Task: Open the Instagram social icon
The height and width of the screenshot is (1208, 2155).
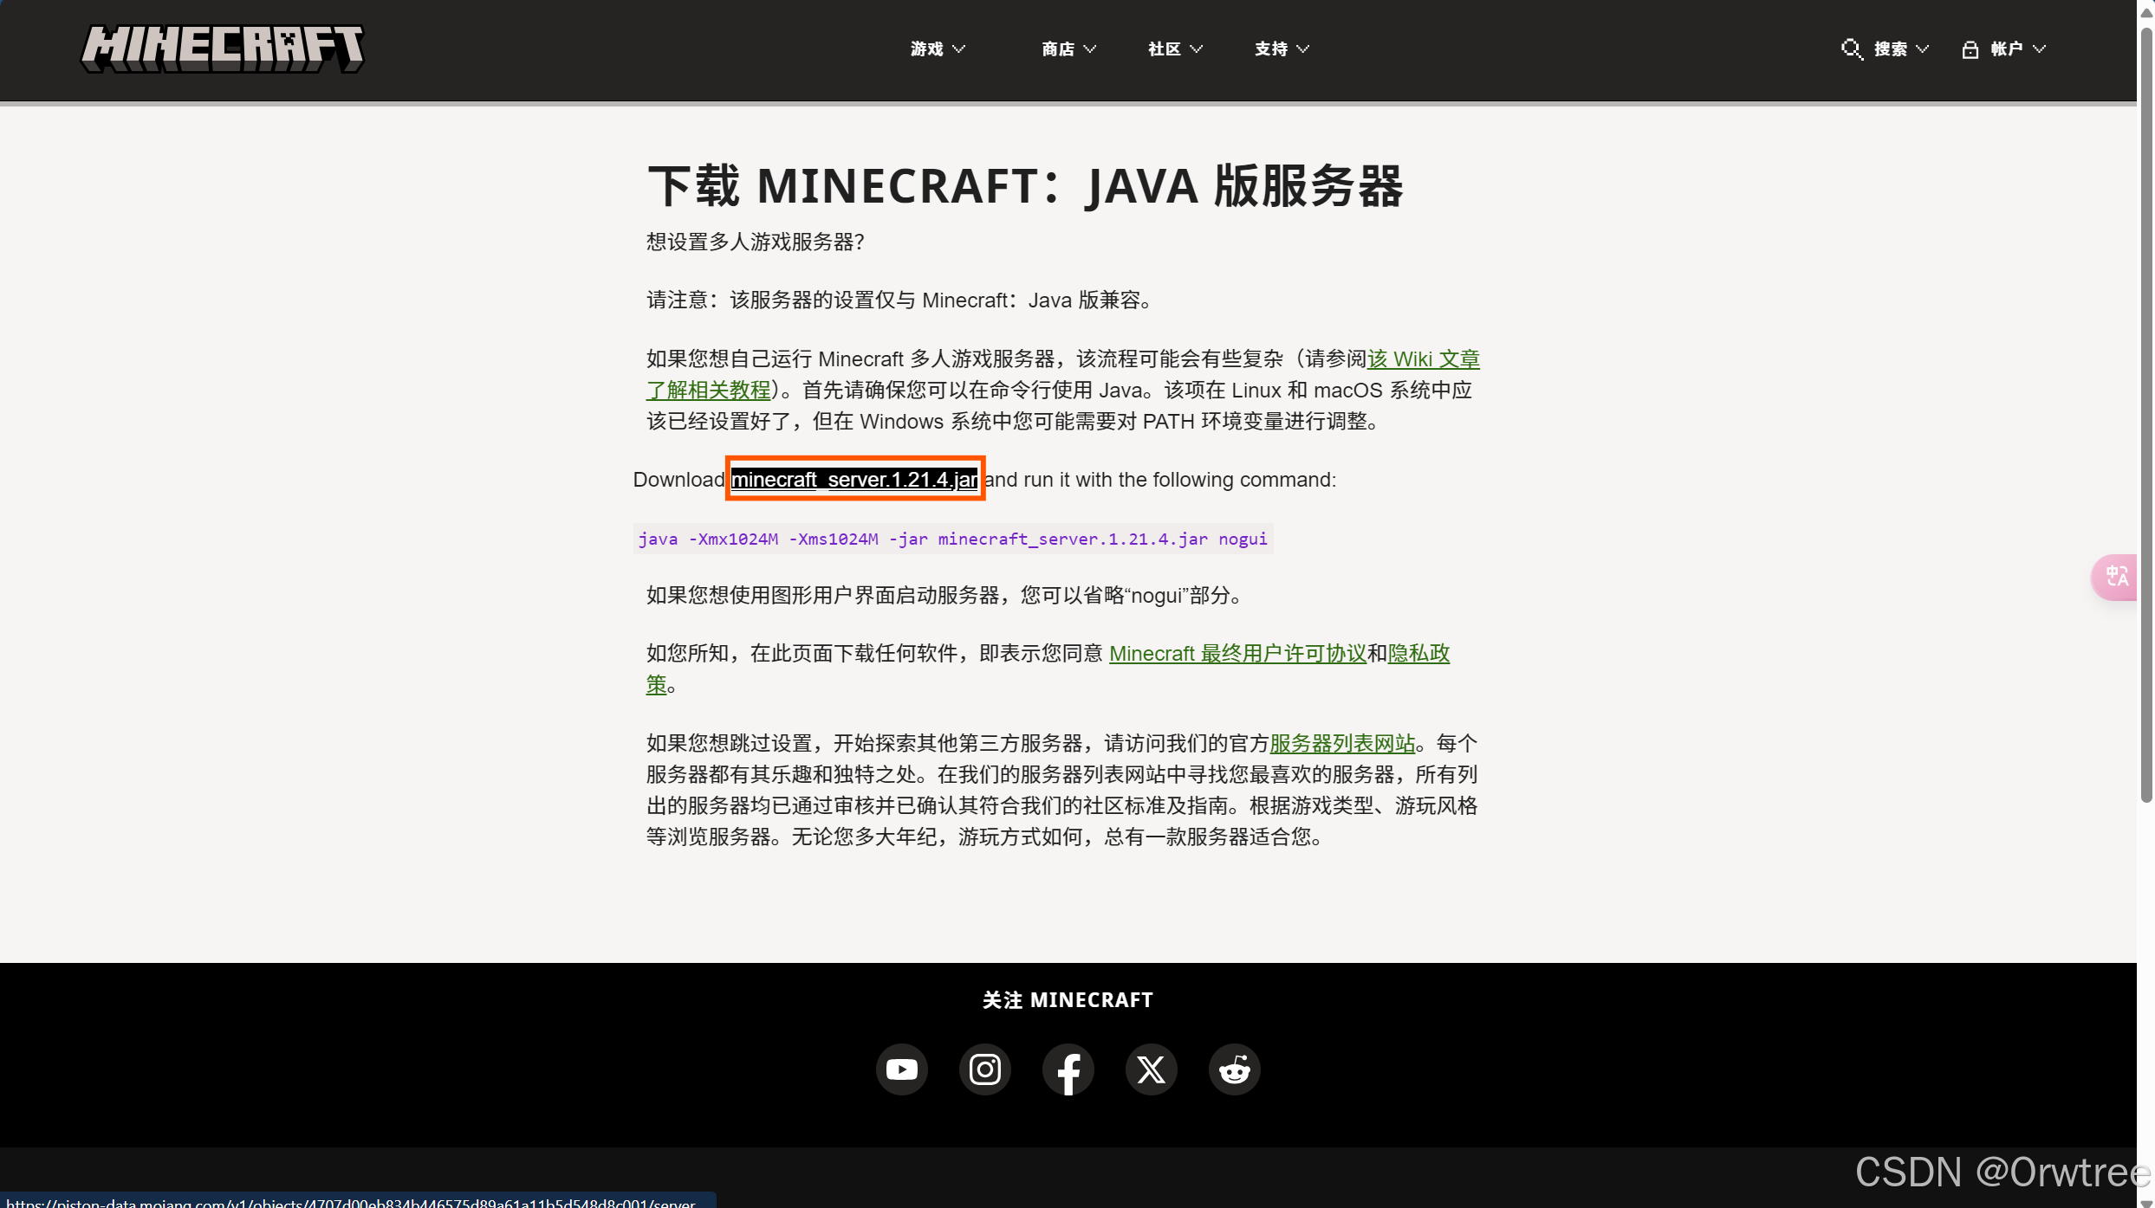Action: 984,1069
